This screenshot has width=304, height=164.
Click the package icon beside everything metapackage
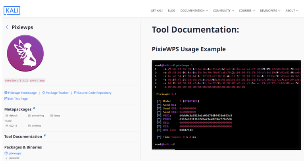pyautogui.click(x=29, y=116)
